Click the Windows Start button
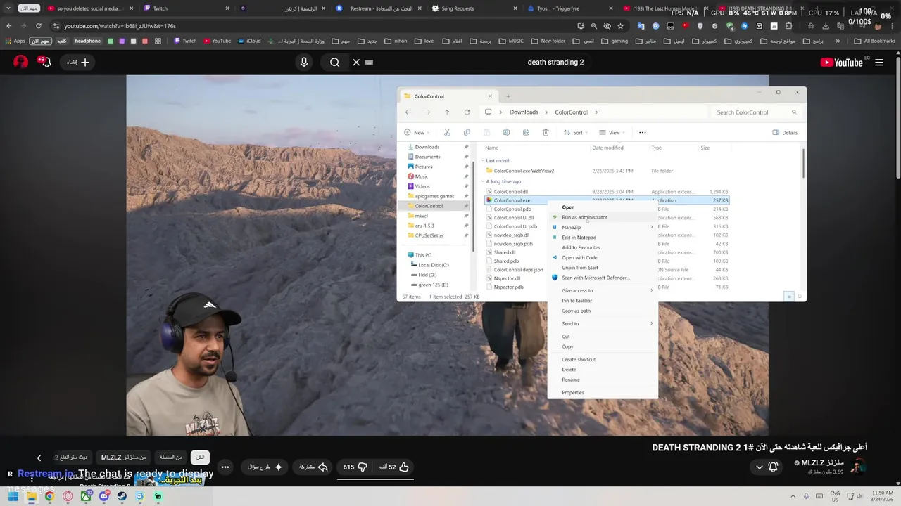Viewport: 901px width, 506px height. (13, 497)
